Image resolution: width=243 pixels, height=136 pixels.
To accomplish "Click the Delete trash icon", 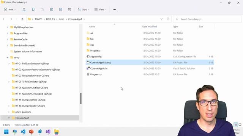I will coord(69,9).
